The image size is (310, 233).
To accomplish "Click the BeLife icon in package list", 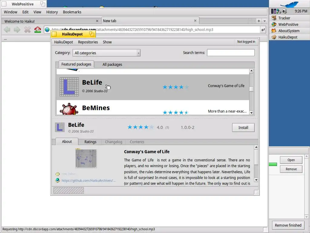I will [69, 87].
